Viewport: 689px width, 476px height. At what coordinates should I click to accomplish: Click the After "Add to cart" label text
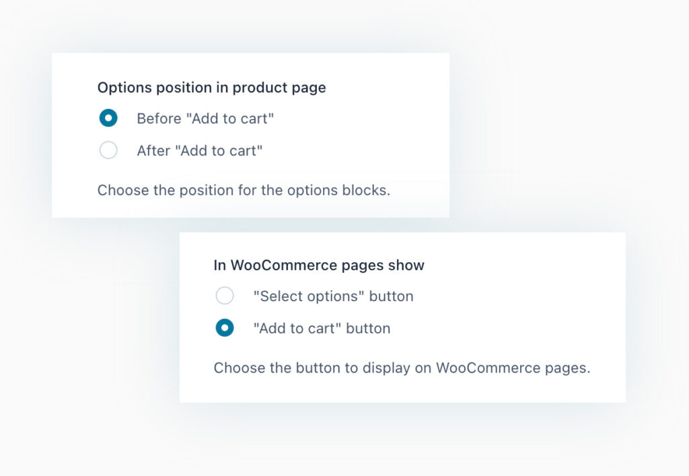(199, 151)
